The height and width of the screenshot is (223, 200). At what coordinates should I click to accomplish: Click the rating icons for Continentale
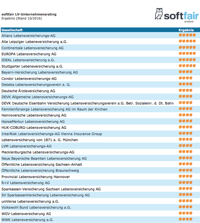tap(187, 47)
